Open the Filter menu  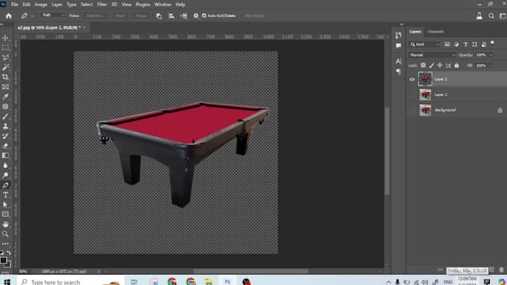(x=102, y=4)
